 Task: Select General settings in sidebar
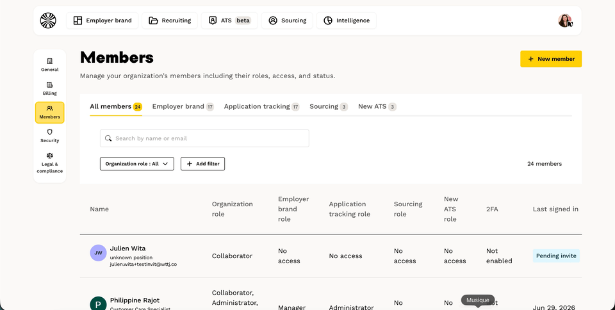point(50,65)
